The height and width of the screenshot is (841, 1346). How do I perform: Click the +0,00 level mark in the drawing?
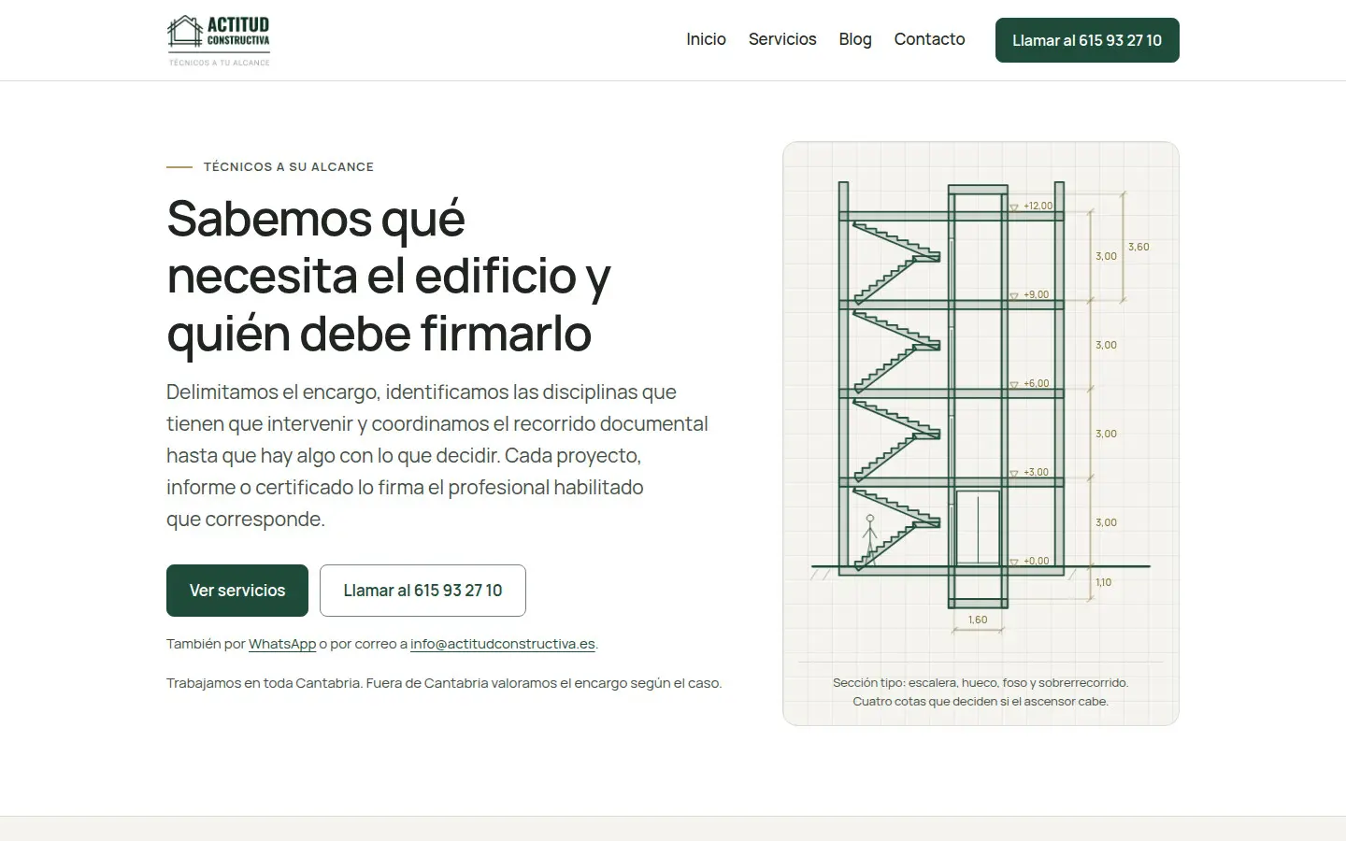coord(1036,561)
